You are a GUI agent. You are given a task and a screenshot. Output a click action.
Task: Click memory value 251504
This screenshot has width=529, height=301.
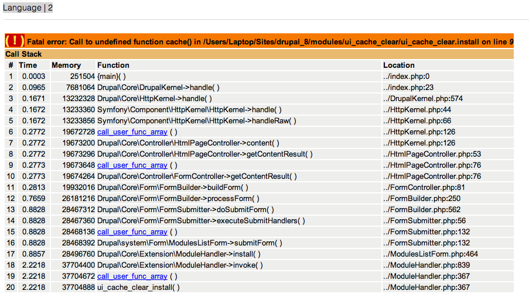tap(83, 77)
